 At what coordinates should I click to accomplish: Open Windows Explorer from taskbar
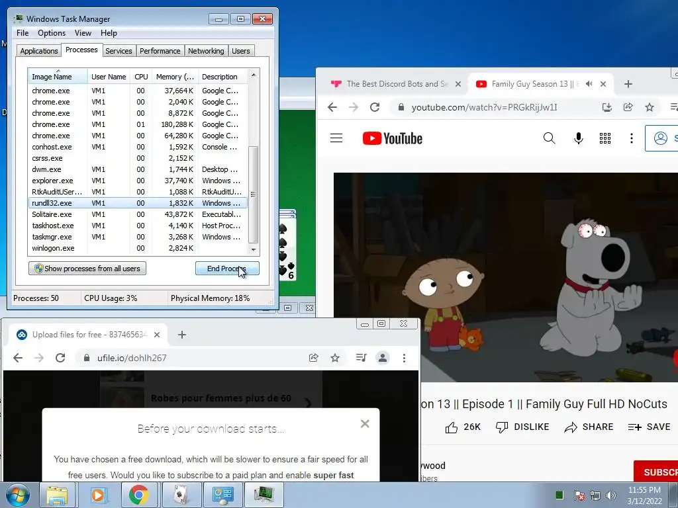pyautogui.click(x=58, y=495)
